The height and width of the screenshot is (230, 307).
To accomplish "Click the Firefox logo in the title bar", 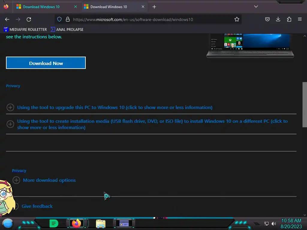I will [6, 7].
